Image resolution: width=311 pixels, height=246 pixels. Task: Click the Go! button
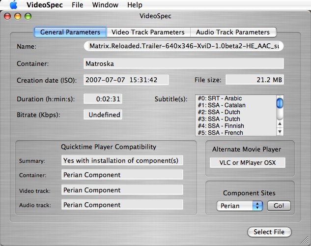click(x=279, y=206)
